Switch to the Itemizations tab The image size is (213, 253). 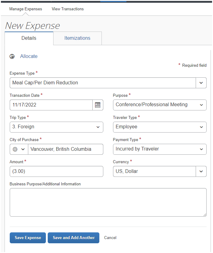[77, 38]
